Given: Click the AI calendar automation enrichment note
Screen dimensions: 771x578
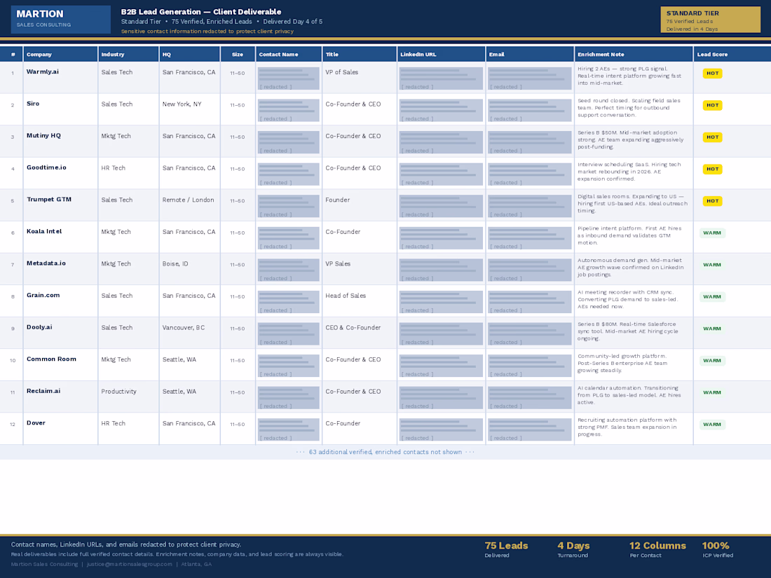Looking at the screenshot, I should 629,395.
